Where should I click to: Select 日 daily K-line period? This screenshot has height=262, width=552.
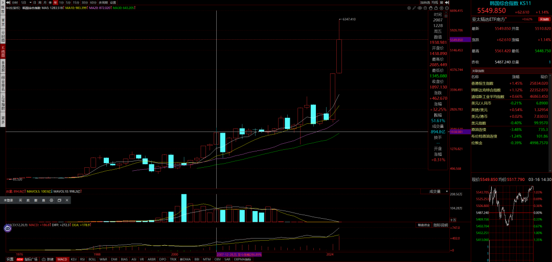pos(35,3)
